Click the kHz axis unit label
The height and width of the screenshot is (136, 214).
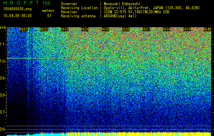(3, 28)
